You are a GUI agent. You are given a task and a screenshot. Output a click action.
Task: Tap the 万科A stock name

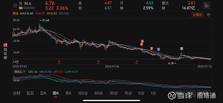point(25,3)
